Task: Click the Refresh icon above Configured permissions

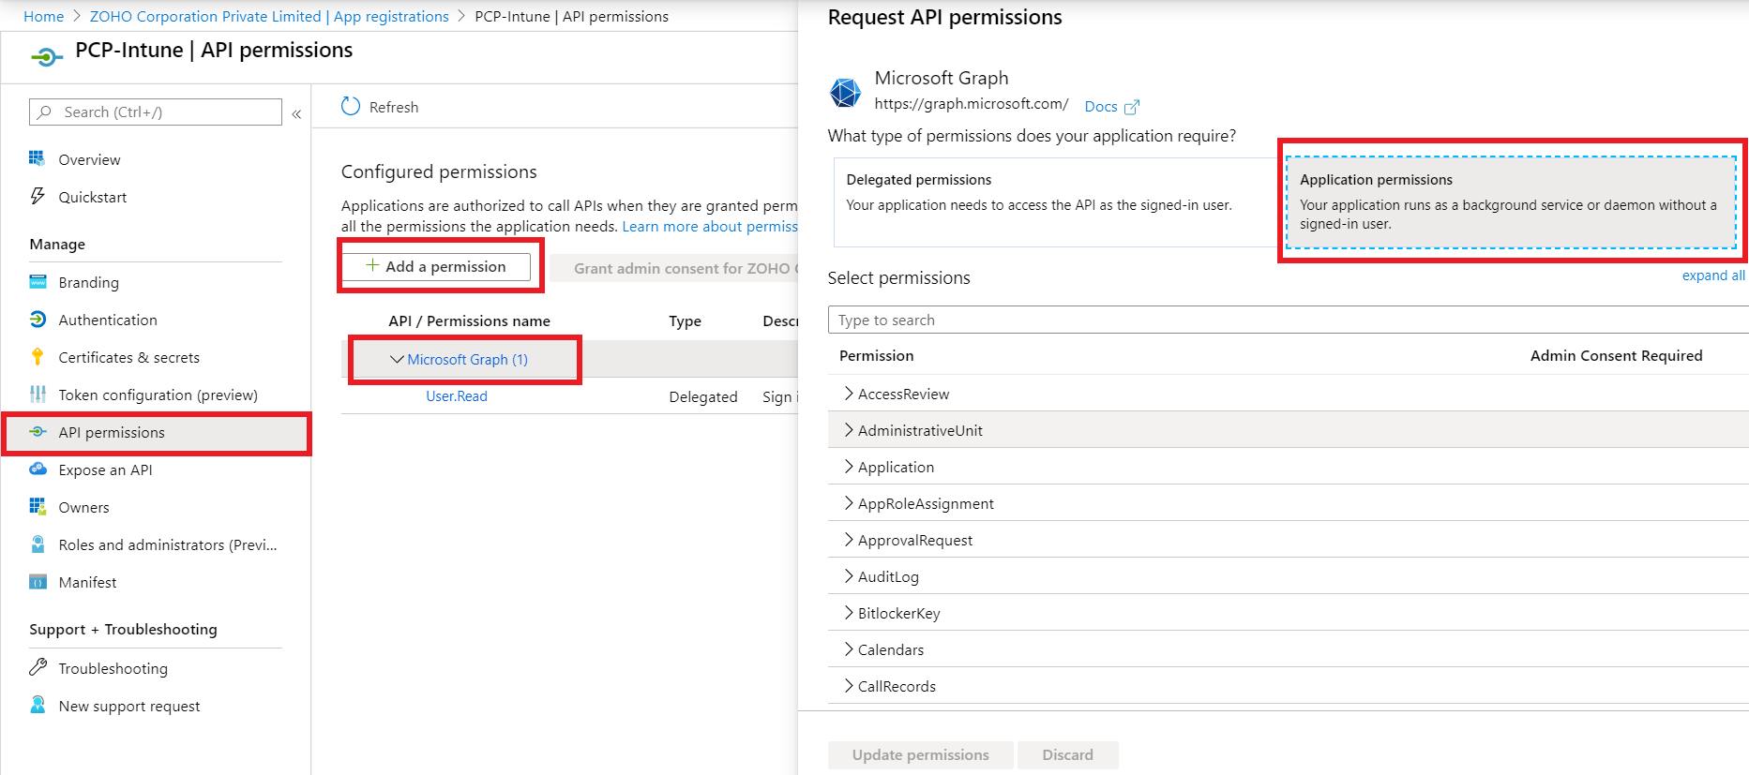Action: tap(351, 106)
